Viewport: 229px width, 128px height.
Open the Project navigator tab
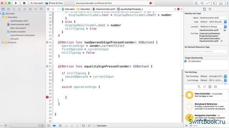tap(3, 9)
